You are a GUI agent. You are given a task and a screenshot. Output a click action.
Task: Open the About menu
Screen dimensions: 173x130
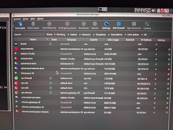(x=40, y=19)
